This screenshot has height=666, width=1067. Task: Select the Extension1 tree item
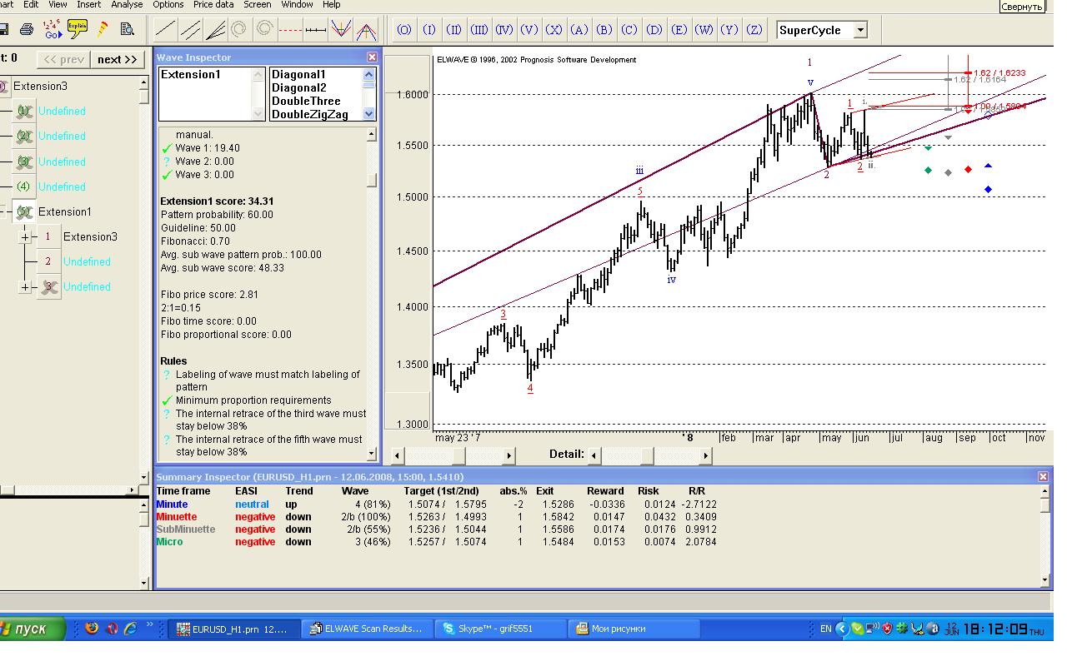(x=65, y=211)
